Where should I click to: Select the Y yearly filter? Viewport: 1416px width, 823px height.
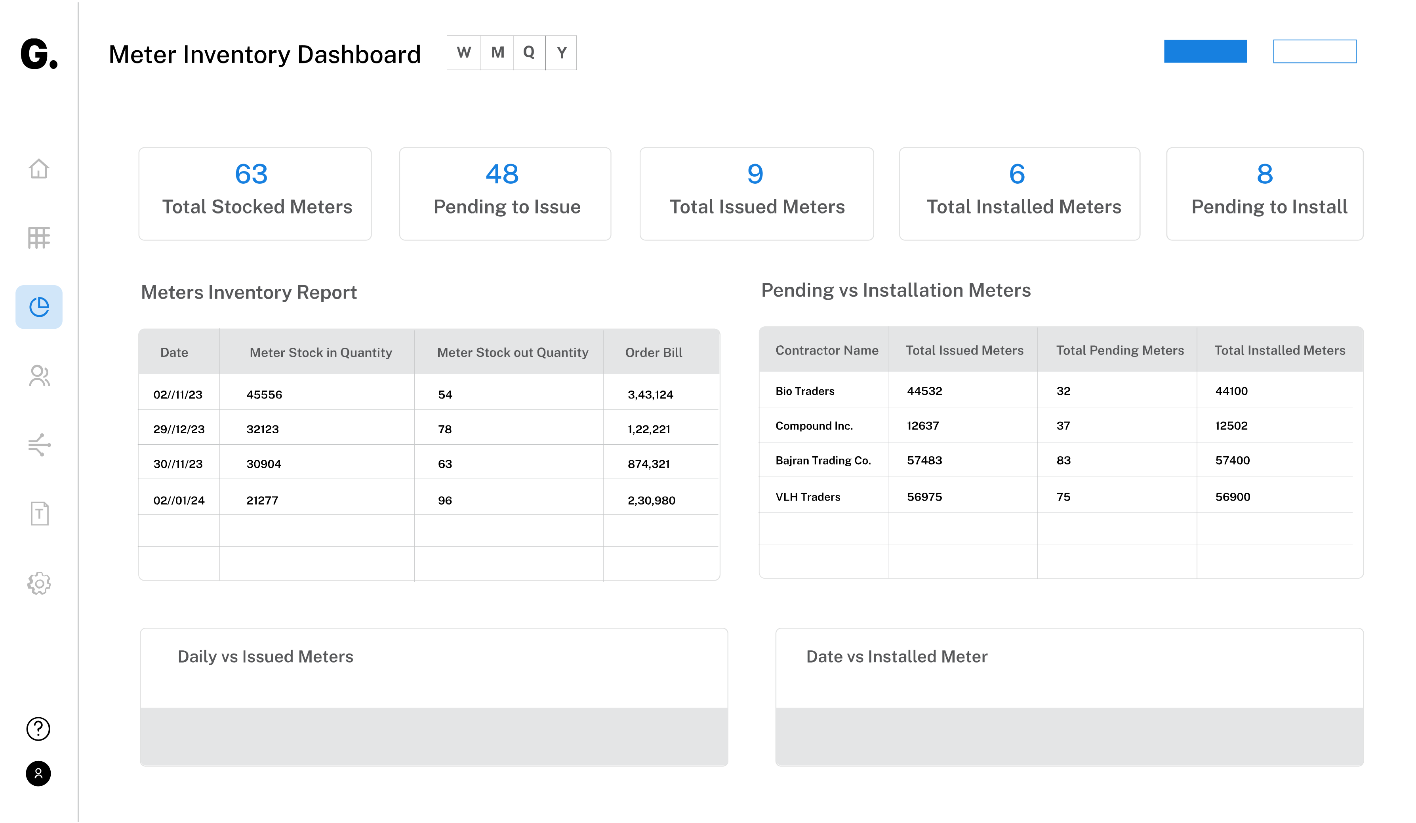561,53
